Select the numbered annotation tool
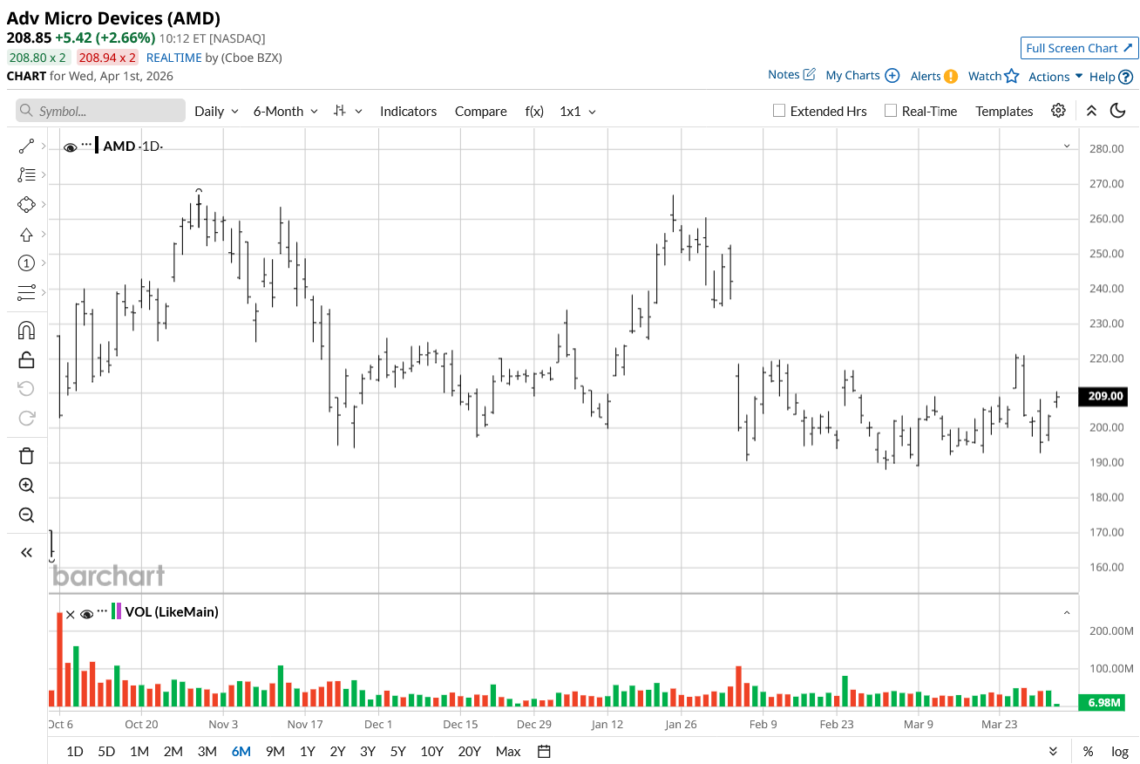Viewport: 1140px width, 764px height. (x=26, y=263)
